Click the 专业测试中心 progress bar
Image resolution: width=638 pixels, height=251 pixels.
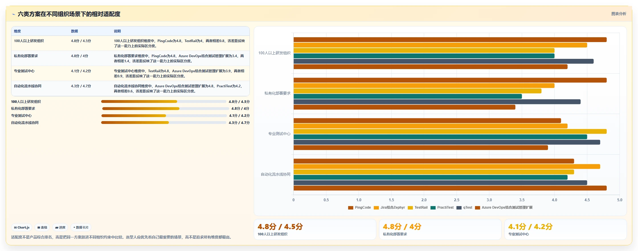164,116
